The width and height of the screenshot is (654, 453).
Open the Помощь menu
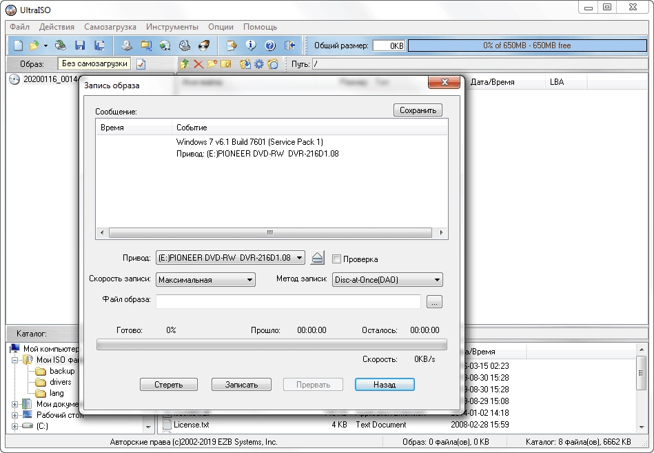point(260,27)
